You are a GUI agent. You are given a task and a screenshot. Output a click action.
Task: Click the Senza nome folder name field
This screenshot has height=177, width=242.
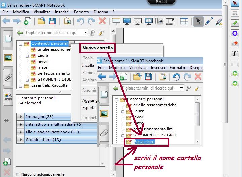(144, 142)
